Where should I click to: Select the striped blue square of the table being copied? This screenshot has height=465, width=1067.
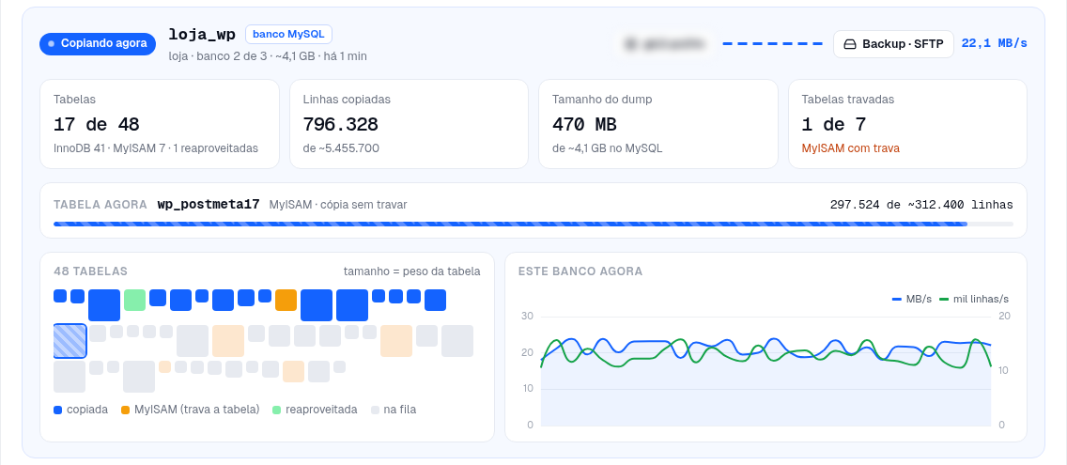coord(70,340)
